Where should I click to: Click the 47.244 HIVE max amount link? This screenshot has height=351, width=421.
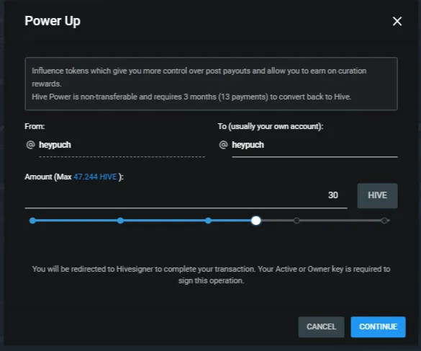point(95,177)
